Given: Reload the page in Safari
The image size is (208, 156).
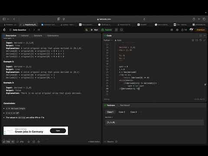Looking at the screenshot, I should pos(144,19).
